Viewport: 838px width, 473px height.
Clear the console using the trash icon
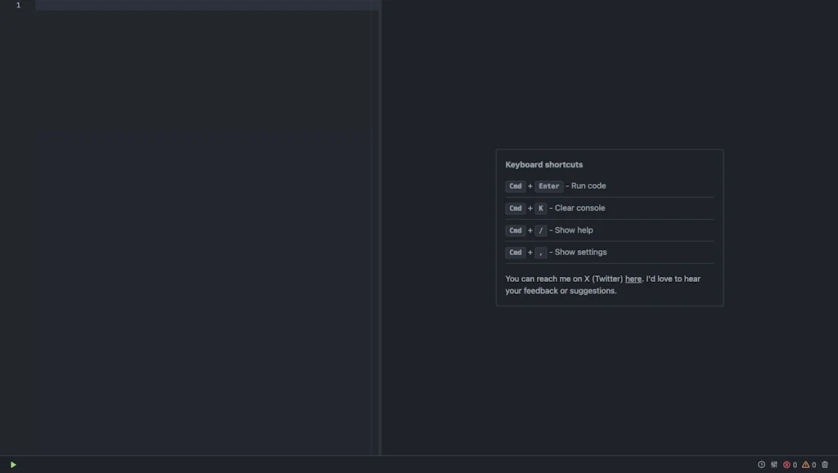823,464
